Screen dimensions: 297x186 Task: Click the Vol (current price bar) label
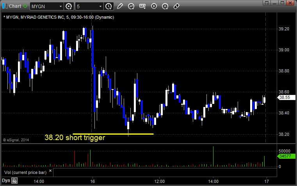(25, 172)
